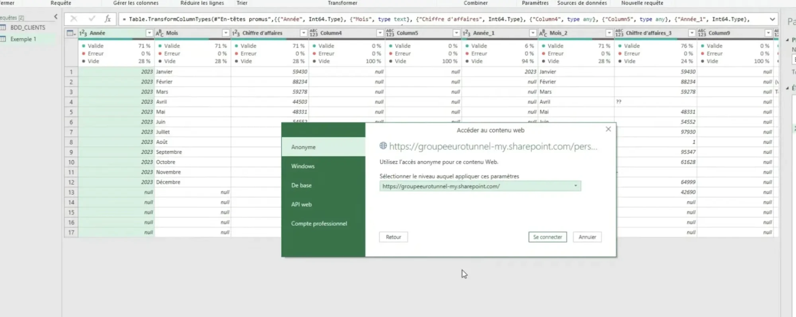The image size is (796, 317).
Task: Click the table icon beside BDD_CLIENTS
Action: (x=3, y=27)
